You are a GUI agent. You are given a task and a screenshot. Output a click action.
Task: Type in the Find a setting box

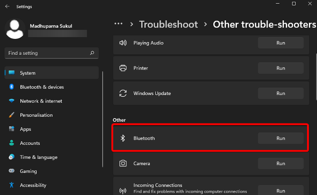(48, 53)
